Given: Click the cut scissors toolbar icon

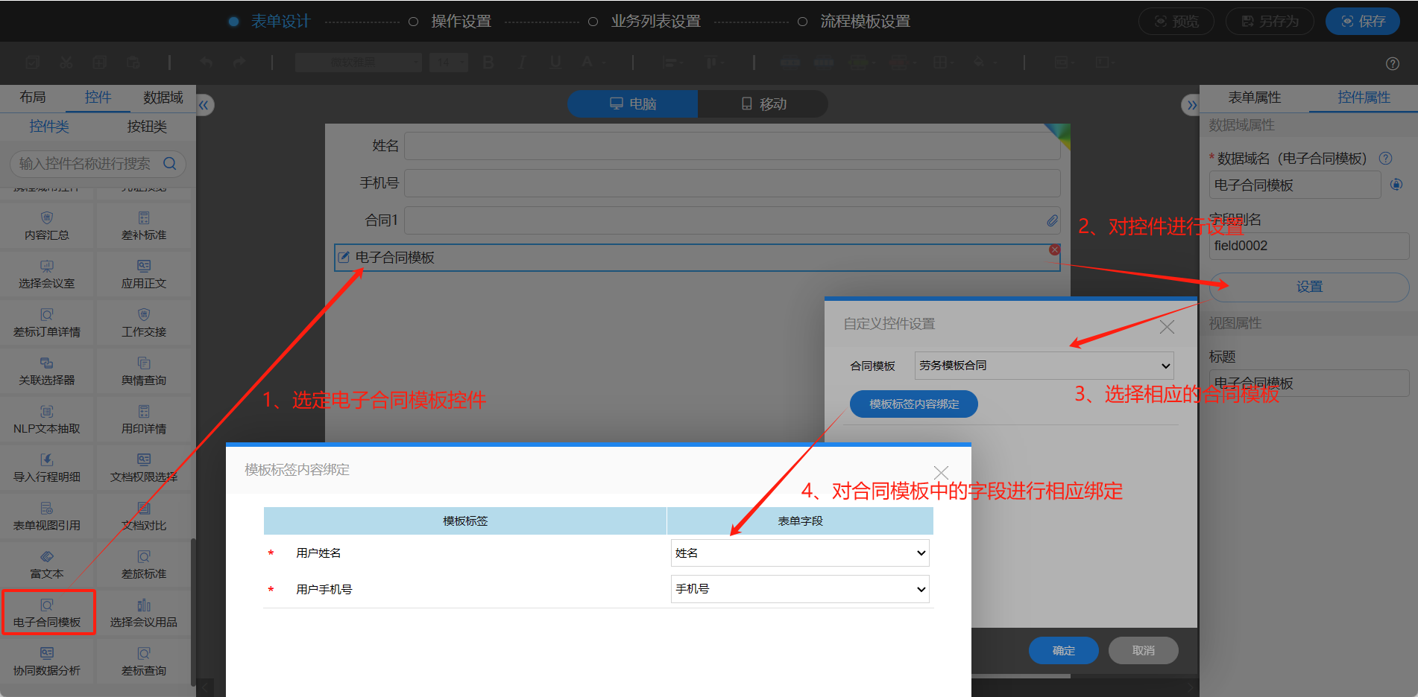Looking at the screenshot, I should click(66, 63).
